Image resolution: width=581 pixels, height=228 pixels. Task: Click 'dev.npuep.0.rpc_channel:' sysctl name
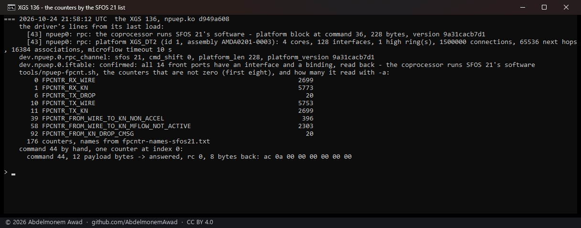point(65,57)
